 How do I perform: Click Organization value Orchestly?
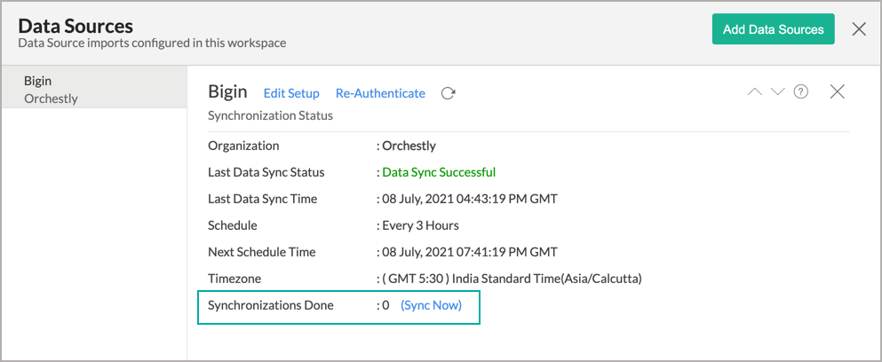(409, 146)
